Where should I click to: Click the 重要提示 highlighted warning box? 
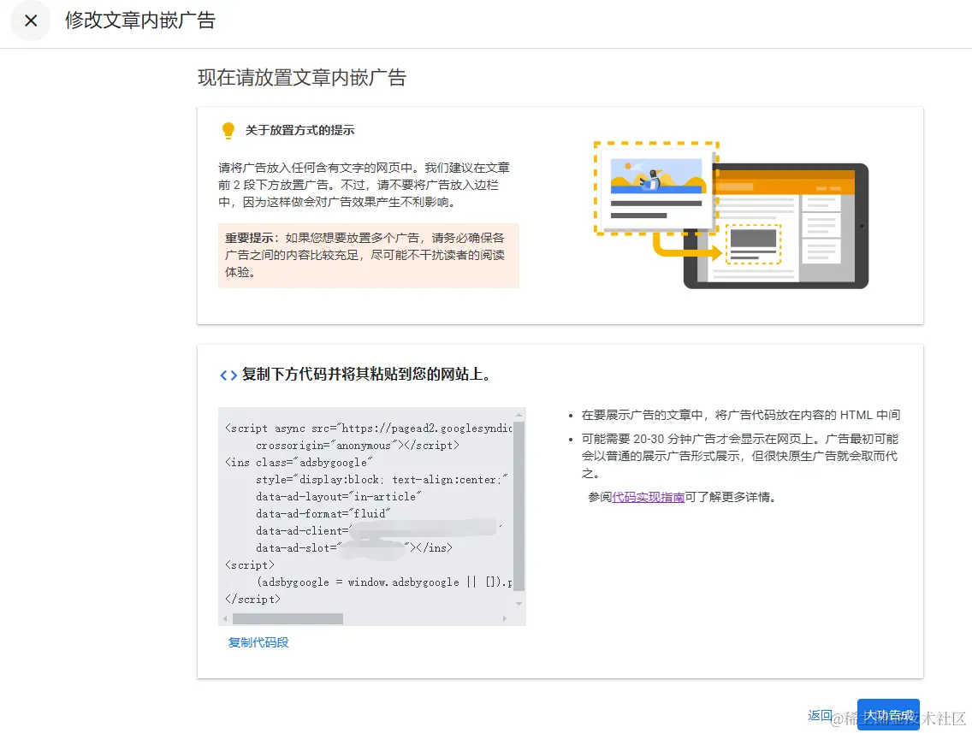pyautogui.click(x=367, y=256)
